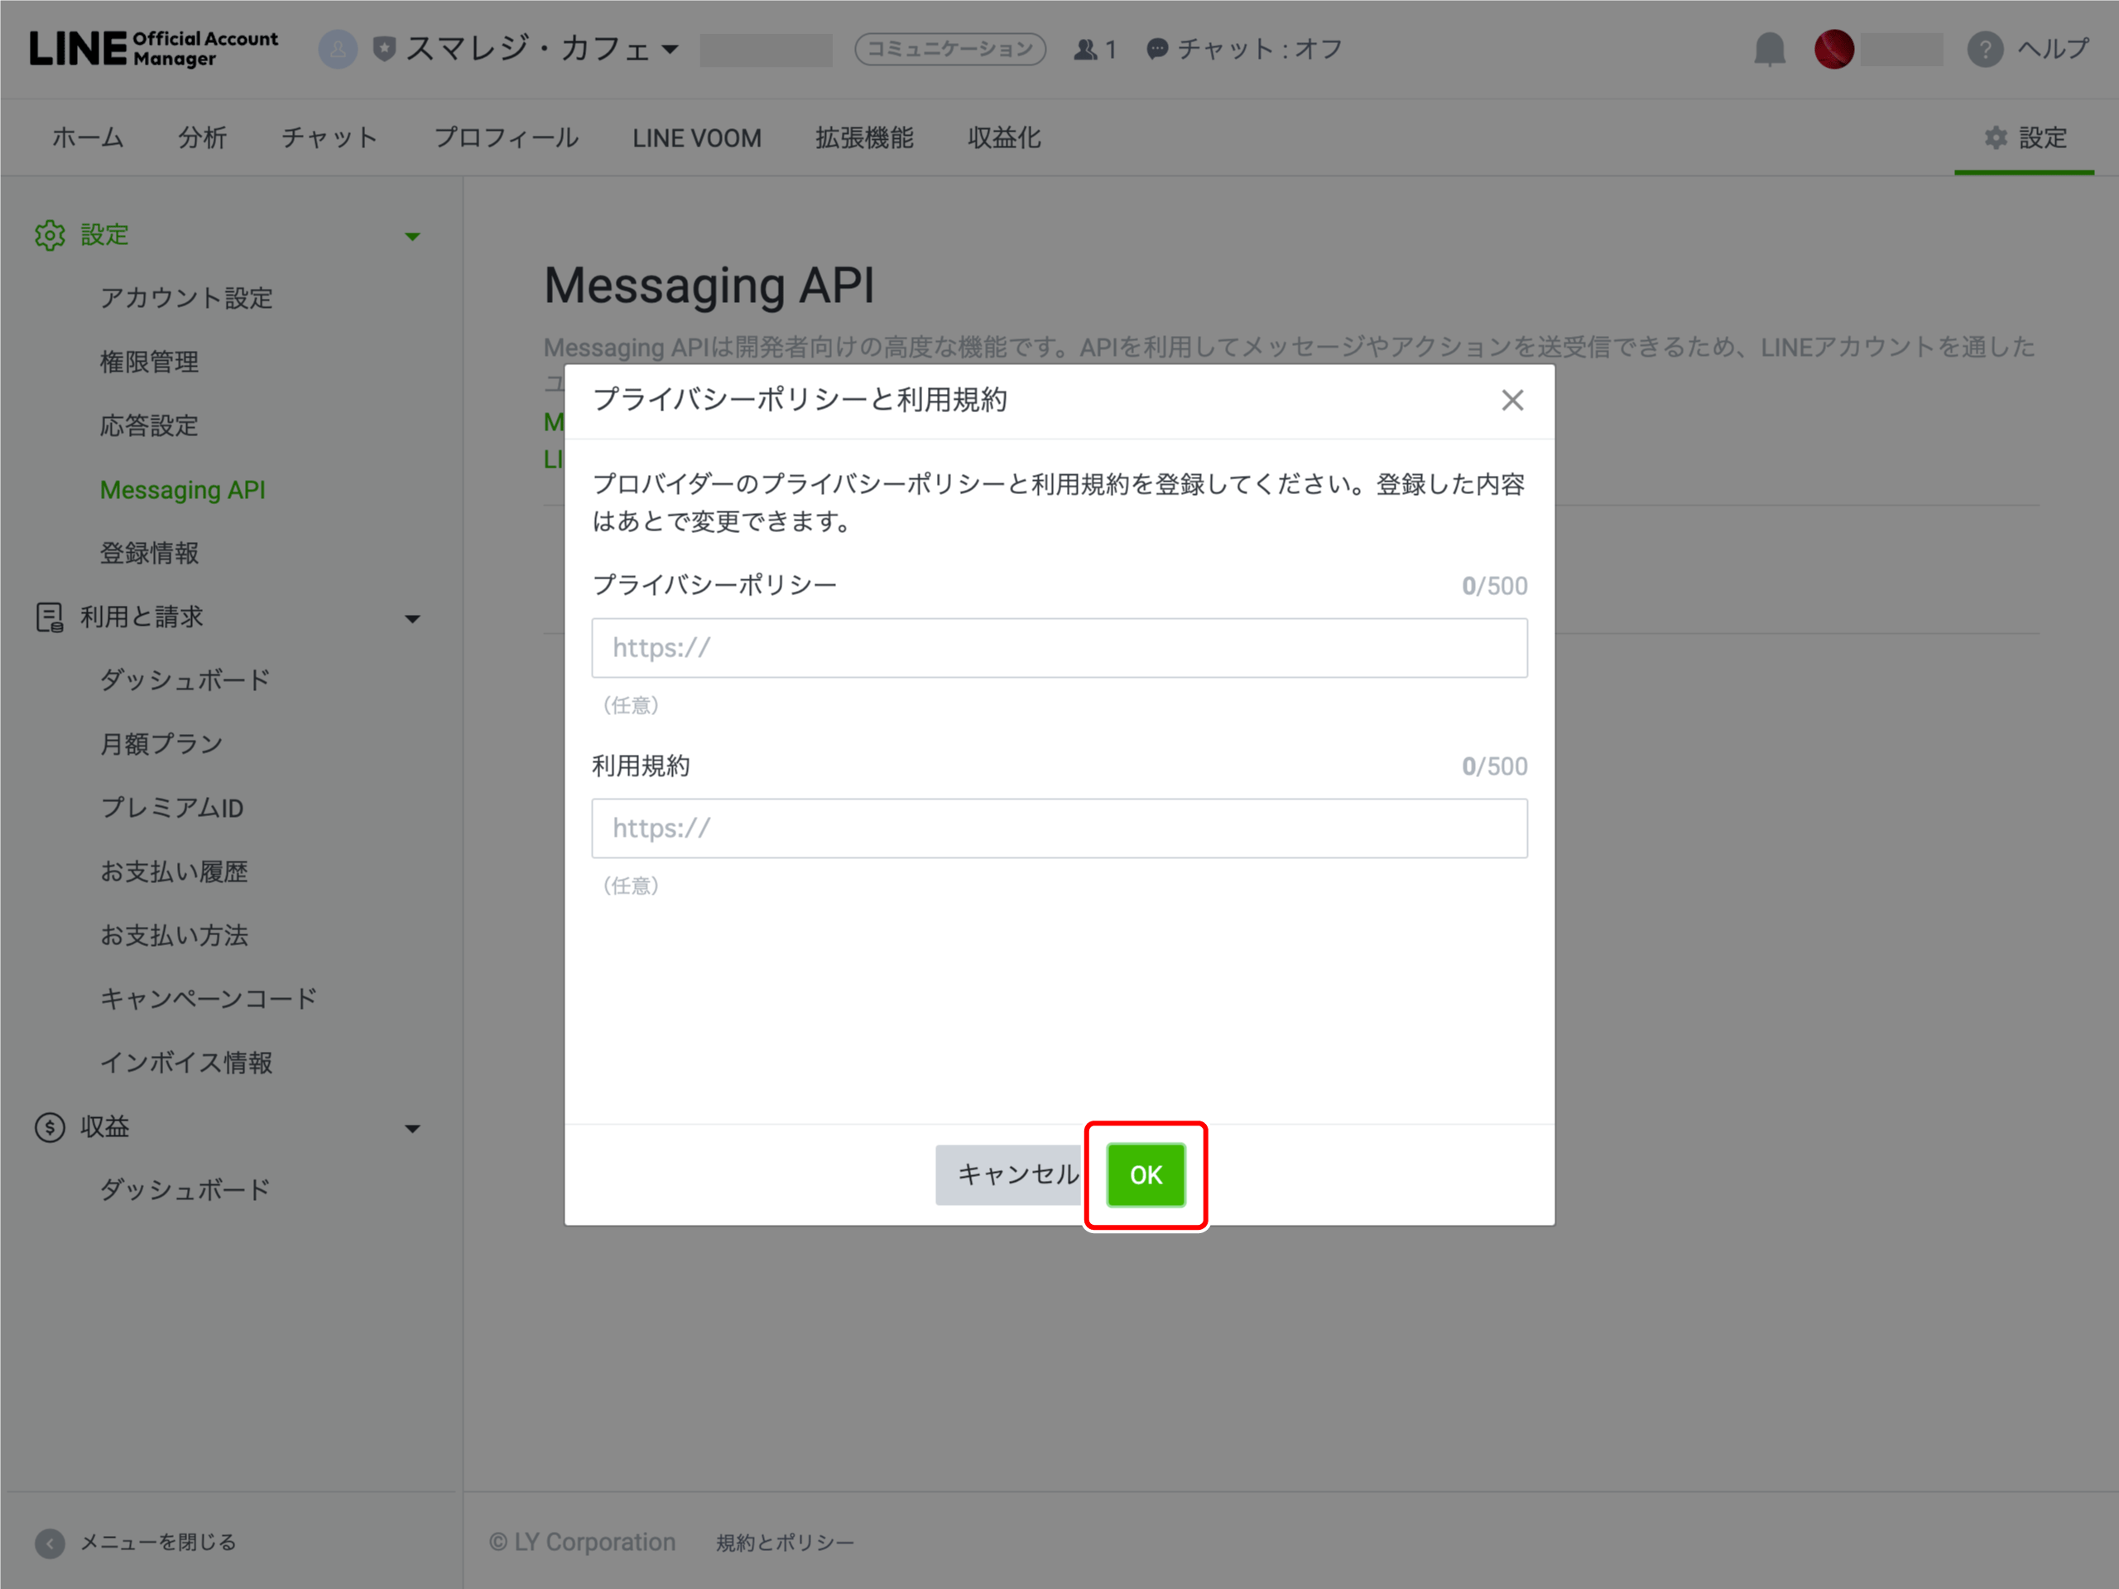This screenshot has width=2119, height=1589.
Task: Click the 利用規約 URL input field
Action: pyautogui.click(x=1059, y=828)
